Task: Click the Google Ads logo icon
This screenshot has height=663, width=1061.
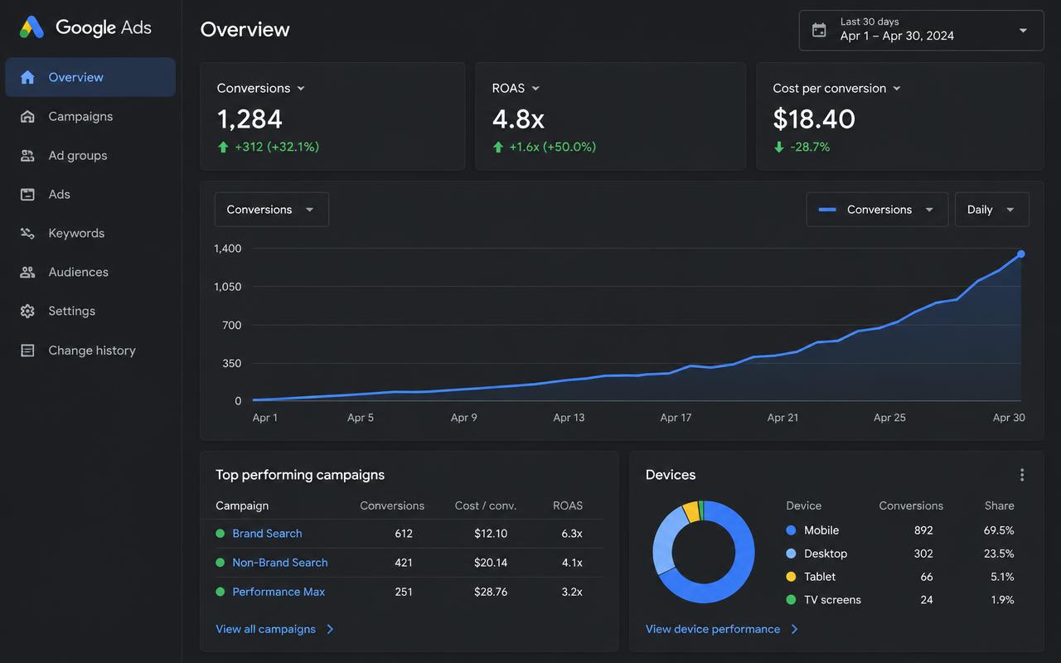Action: pos(31,27)
